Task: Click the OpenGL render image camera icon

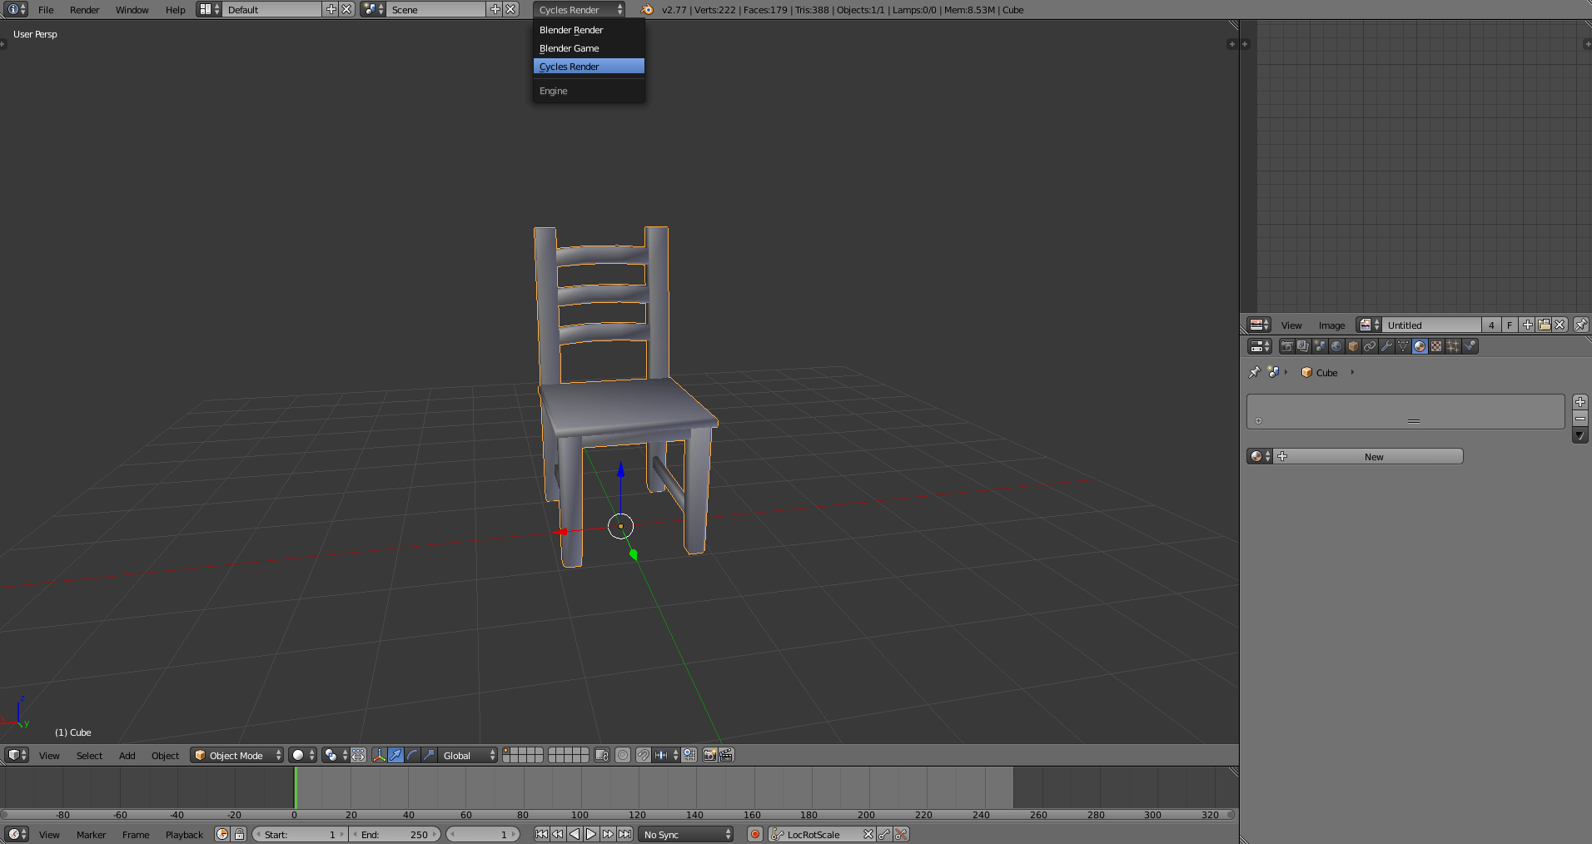Action: pyautogui.click(x=709, y=755)
